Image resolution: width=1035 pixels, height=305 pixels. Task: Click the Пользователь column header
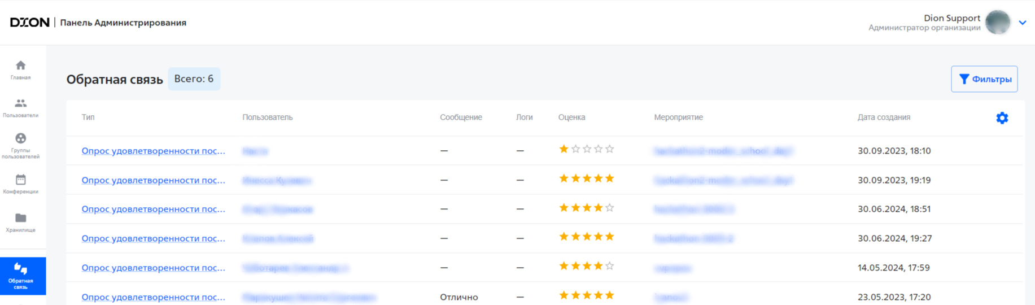tap(268, 117)
